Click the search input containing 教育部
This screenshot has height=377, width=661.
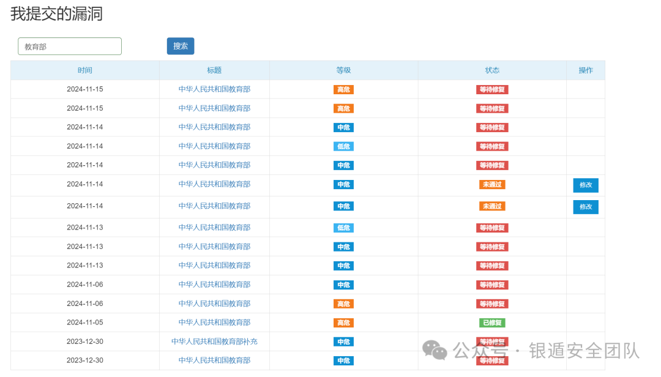(70, 47)
